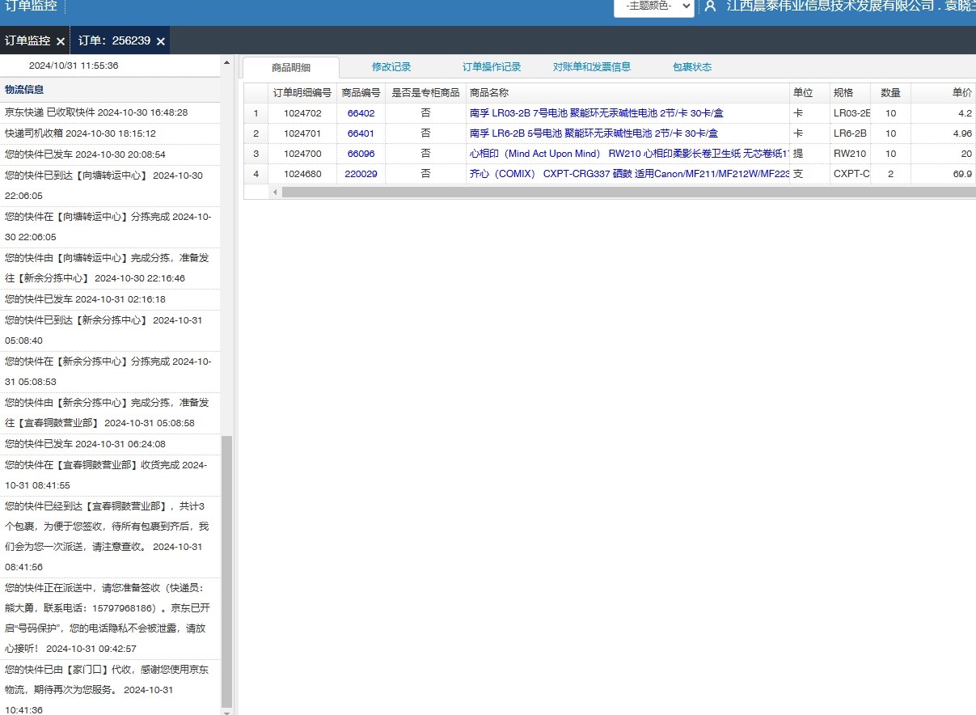This screenshot has height=715, width=976.
Task: Click the unit price 4.2 cell
Action: pos(944,113)
